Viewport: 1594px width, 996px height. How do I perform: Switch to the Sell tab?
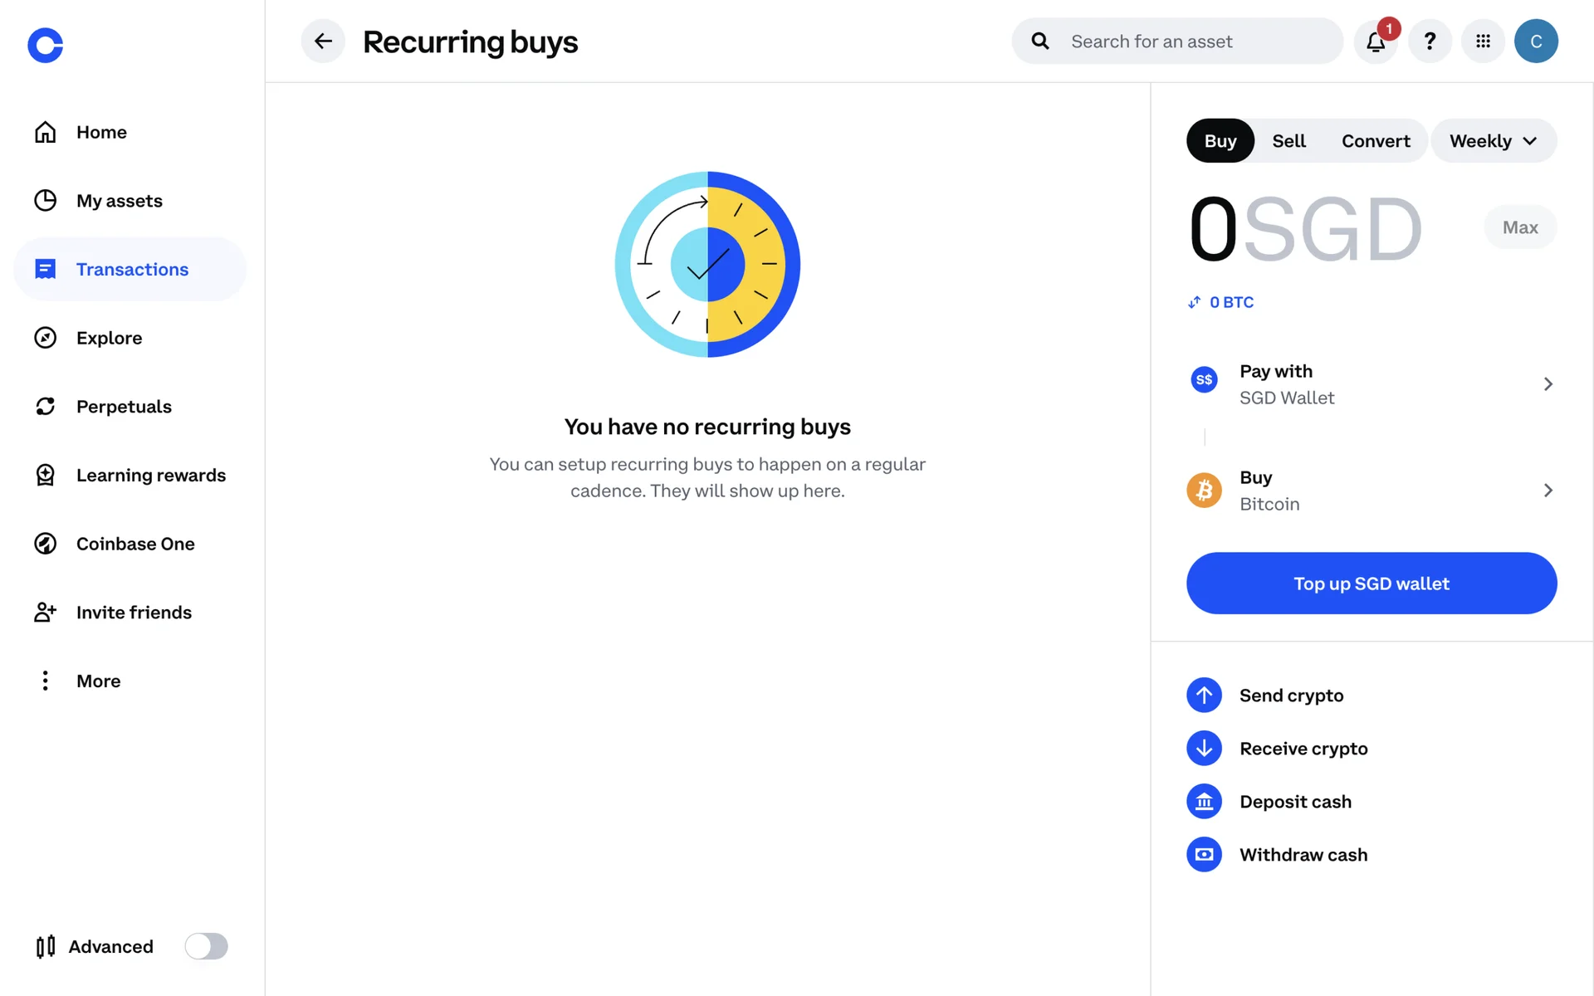[x=1288, y=141]
